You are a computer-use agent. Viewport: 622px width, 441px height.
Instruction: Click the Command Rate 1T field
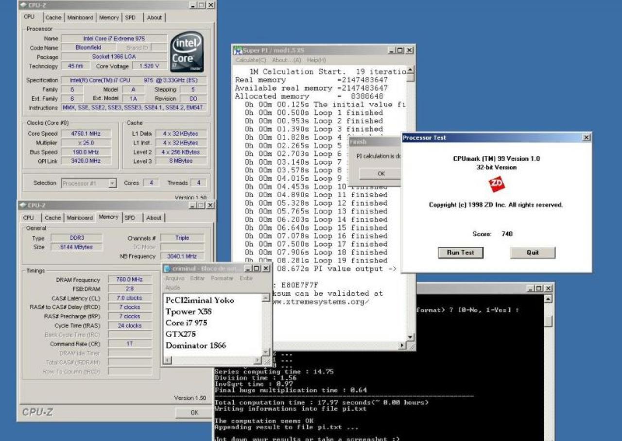129,344
